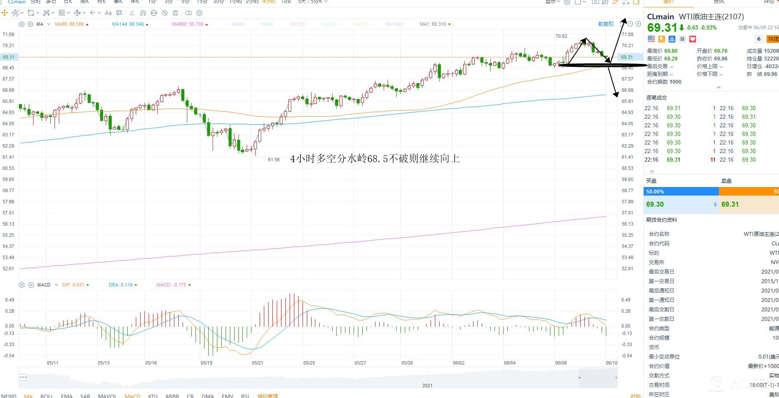Remove the MACD indicator
779x398 pixels.
click(x=31, y=285)
